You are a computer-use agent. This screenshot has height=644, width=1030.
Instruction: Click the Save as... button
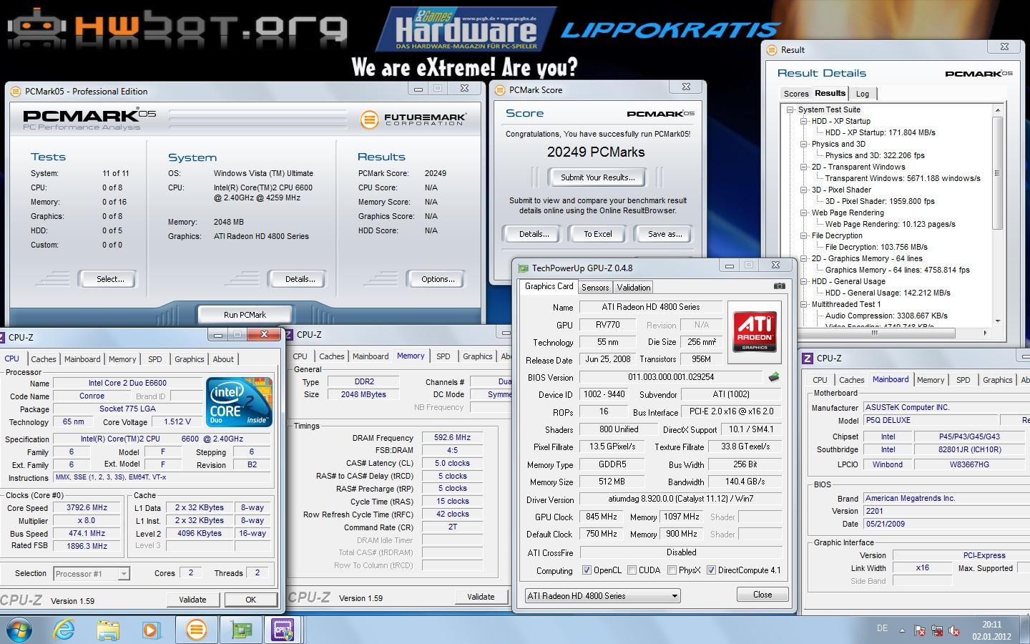pos(664,234)
